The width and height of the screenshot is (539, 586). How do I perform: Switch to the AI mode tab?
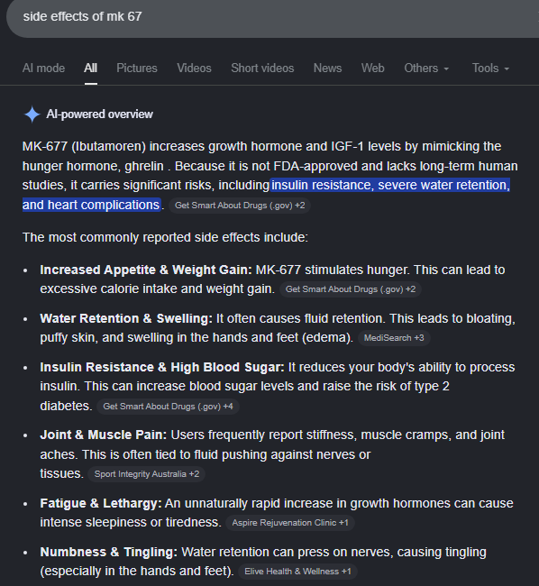(43, 69)
